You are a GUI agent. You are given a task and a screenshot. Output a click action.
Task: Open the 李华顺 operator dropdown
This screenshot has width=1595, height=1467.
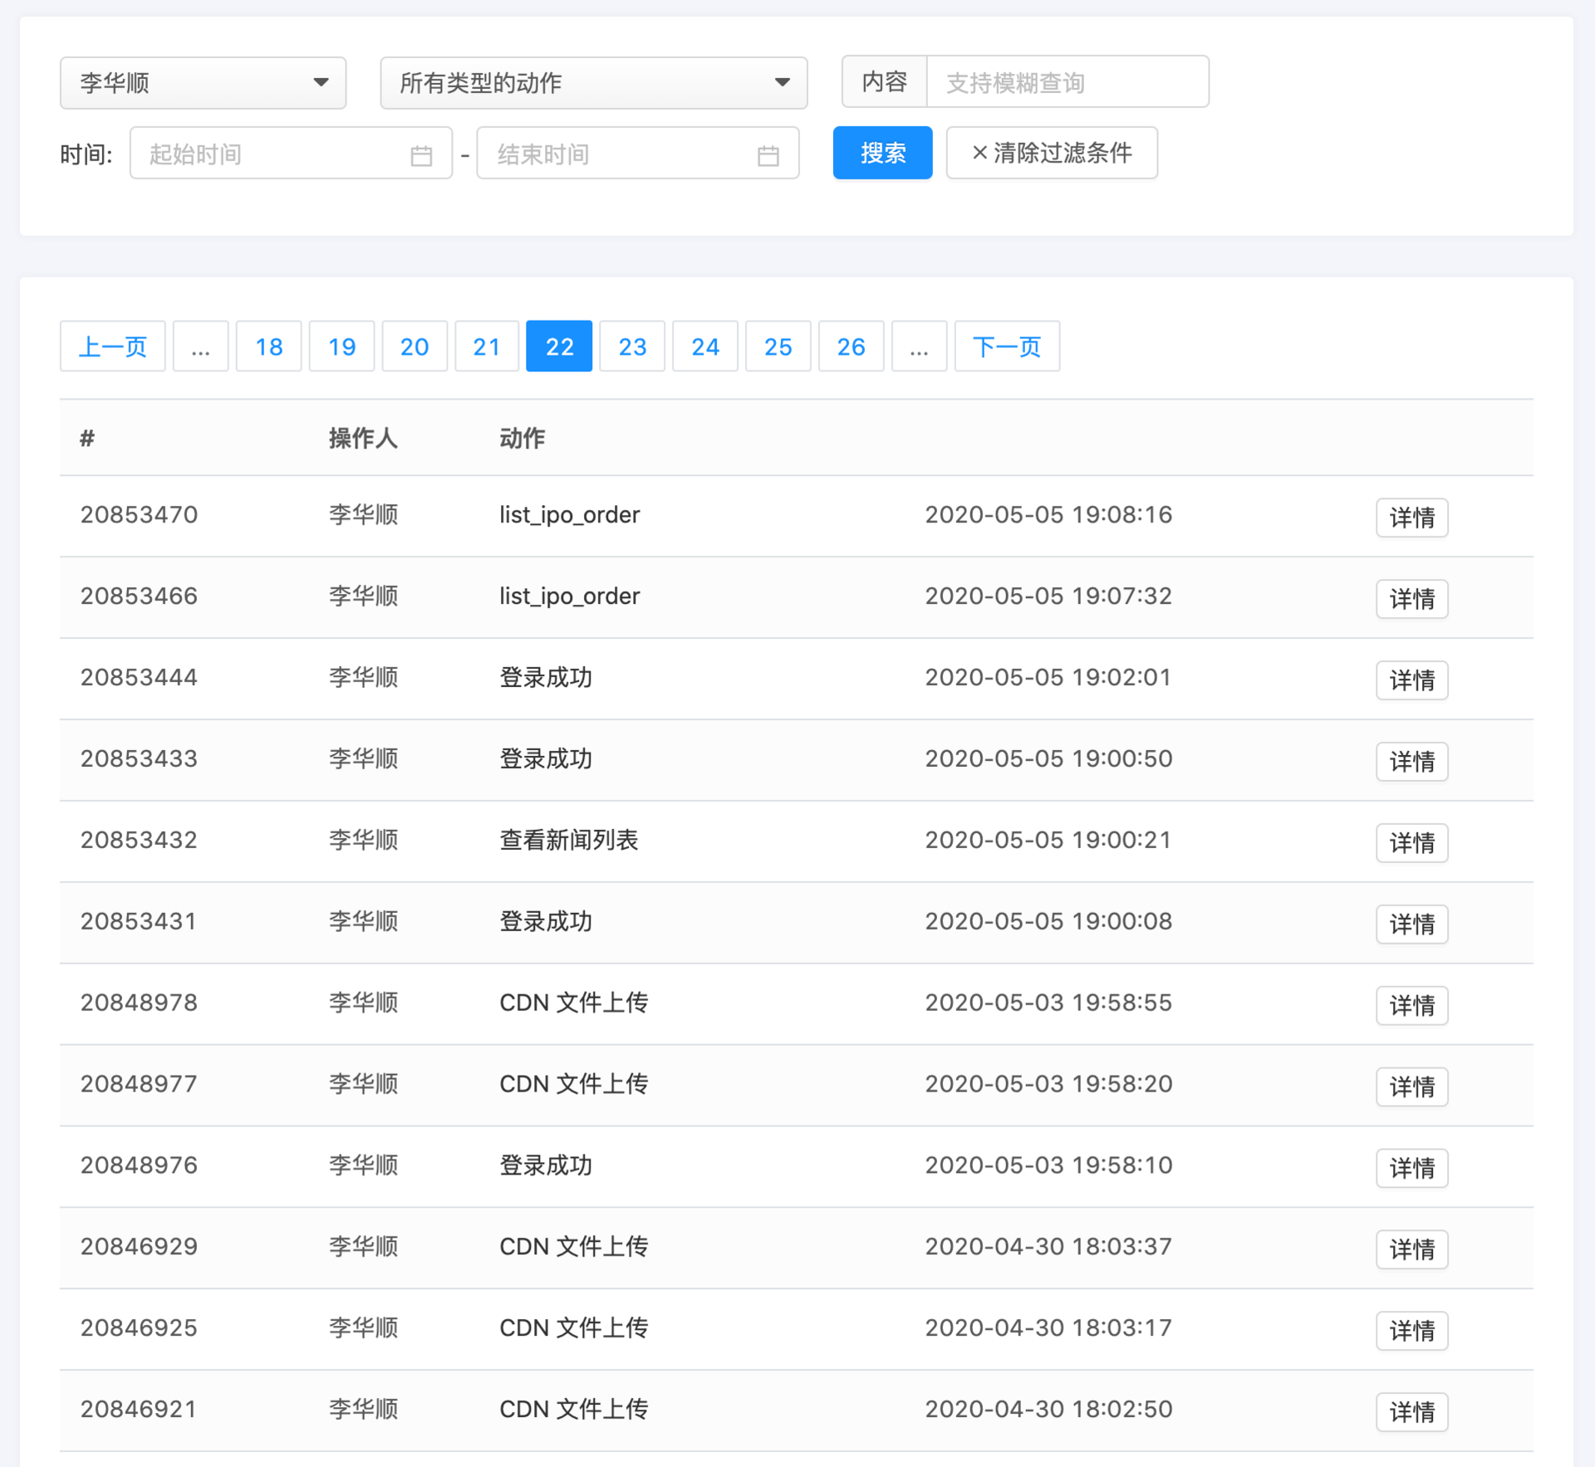[203, 82]
